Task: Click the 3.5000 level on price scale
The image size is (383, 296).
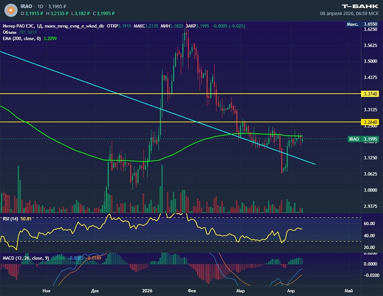Action: tap(370, 61)
